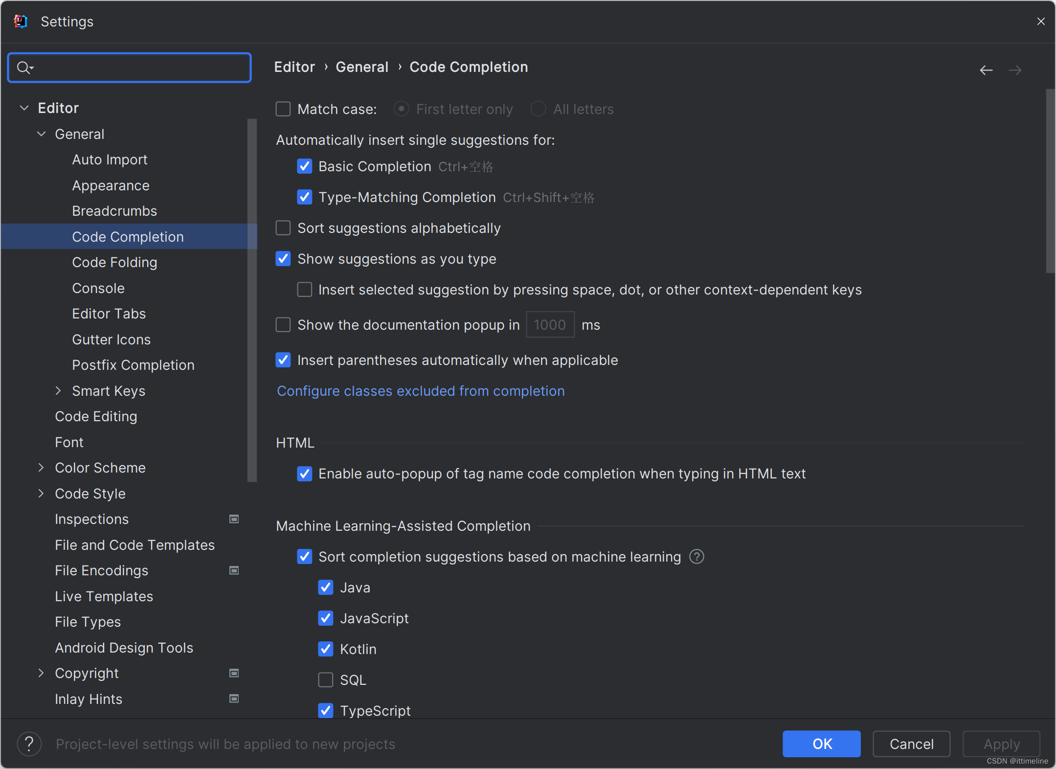Disable SQL machine learning completion

tap(326, 679)
